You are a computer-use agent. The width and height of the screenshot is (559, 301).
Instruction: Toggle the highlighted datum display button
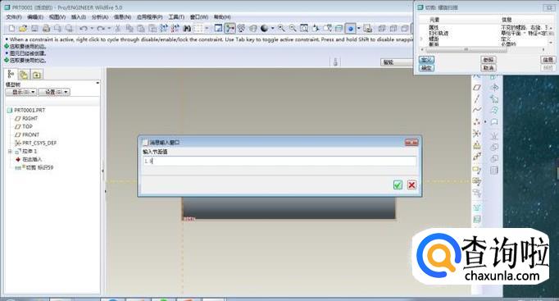click(x=351, y=28)
